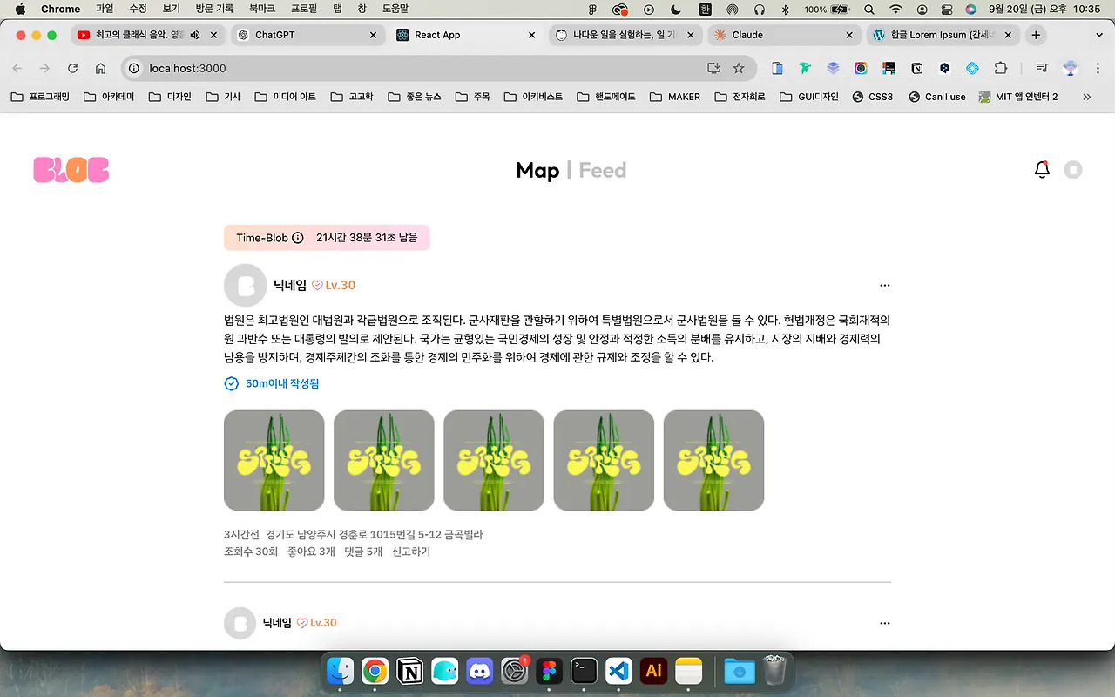Bookmark this page with the star icon
This screenshot has height=697, width=1115.
coord(739,68)
